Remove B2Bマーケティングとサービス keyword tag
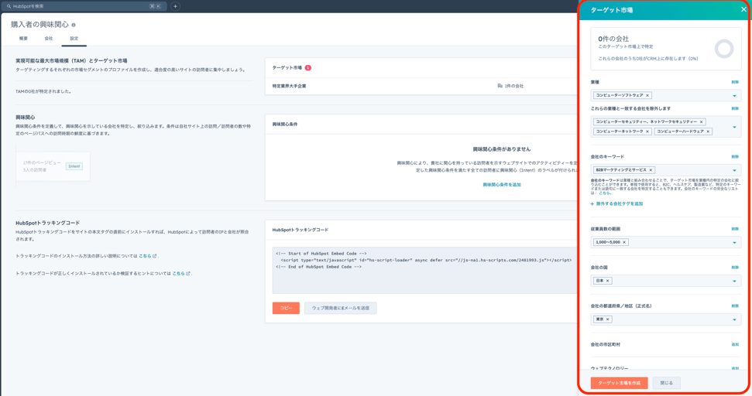 [x=651, y=170]
